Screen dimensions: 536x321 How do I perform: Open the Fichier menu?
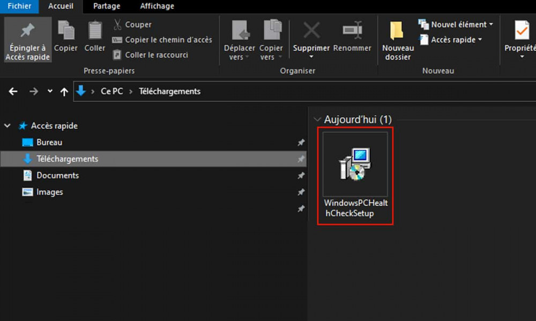click(x=19, y=6)
